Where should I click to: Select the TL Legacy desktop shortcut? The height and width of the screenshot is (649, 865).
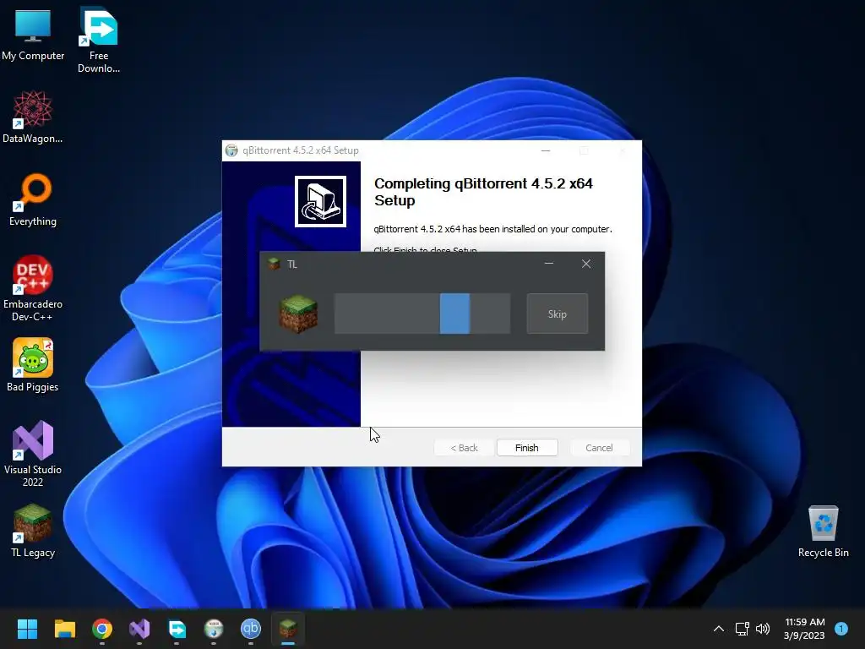tap(33, 531)
